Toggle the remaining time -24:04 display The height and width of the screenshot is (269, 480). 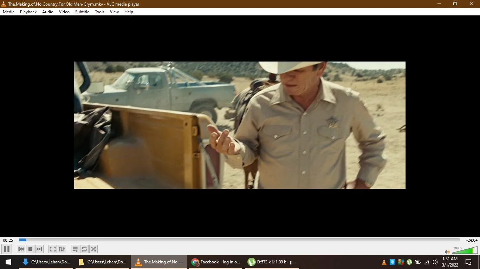pos(472,240)
